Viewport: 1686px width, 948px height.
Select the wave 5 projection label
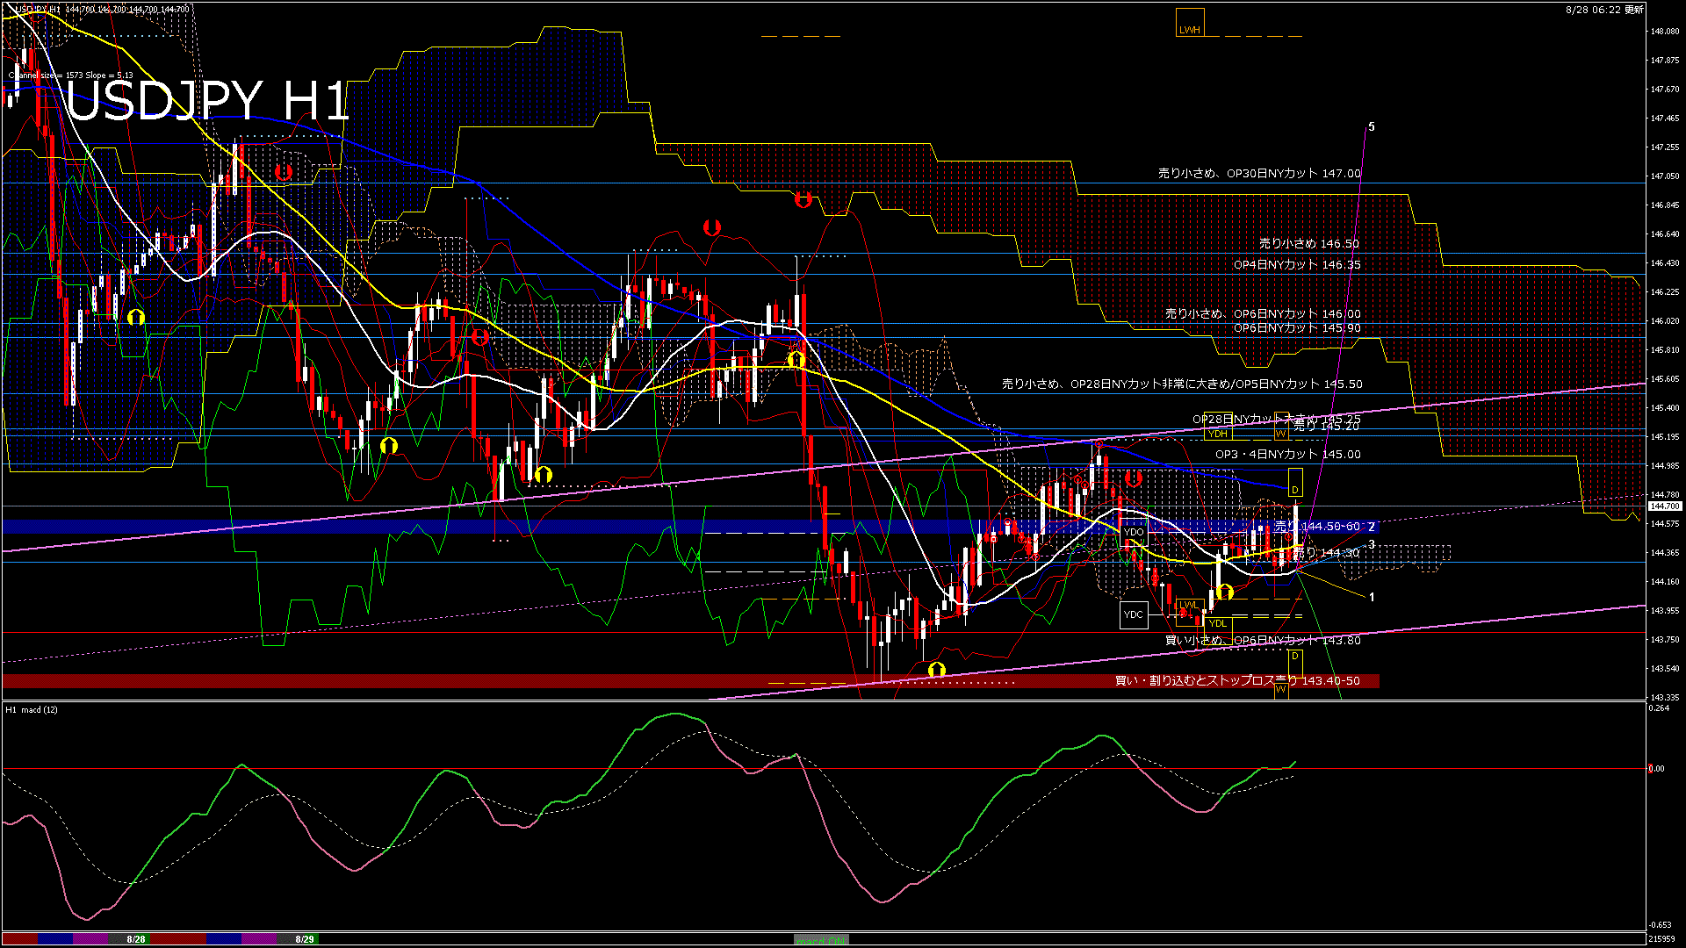pos(1372,127)
